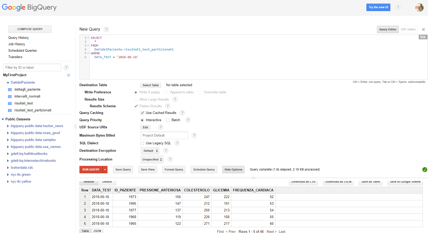Click Save View button
428x233 pixels.
click(x=148, y=169)
